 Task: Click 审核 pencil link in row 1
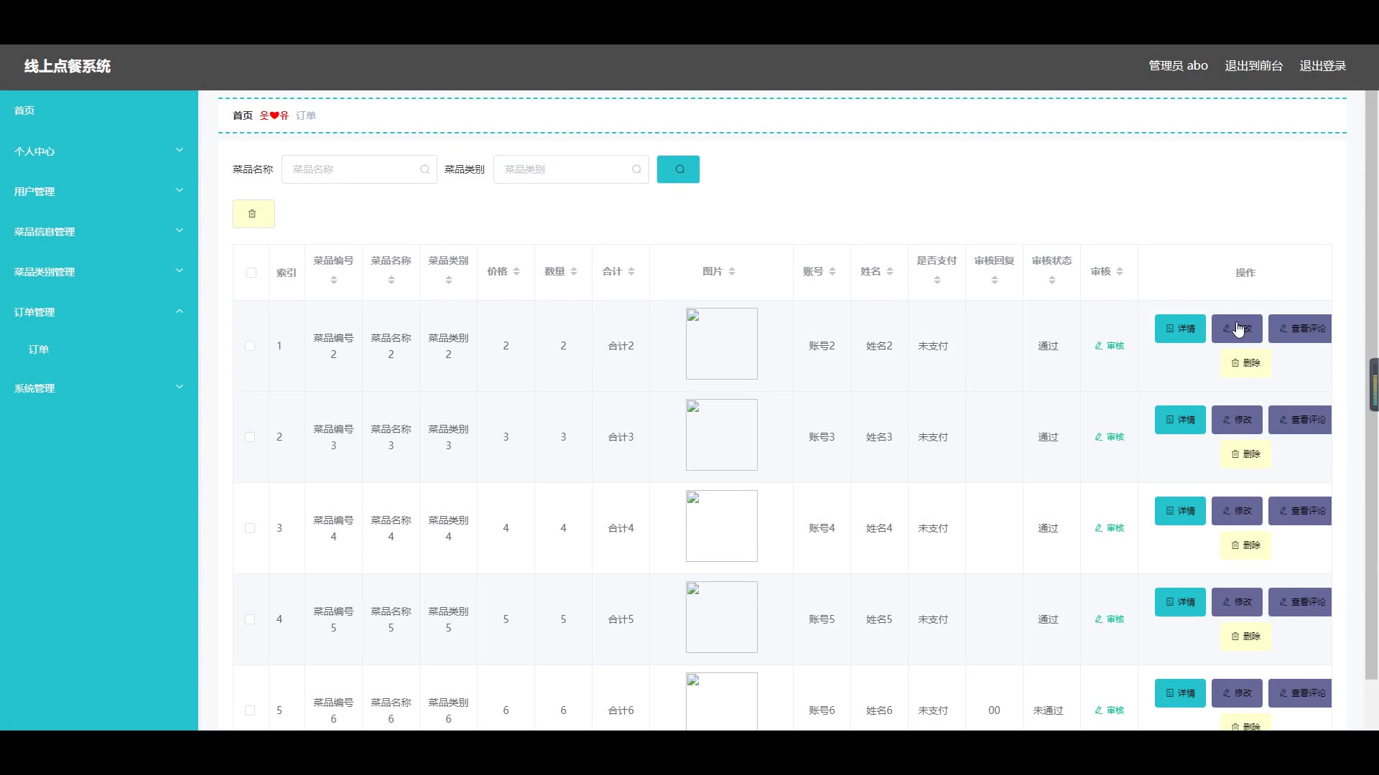[1109, 346]
